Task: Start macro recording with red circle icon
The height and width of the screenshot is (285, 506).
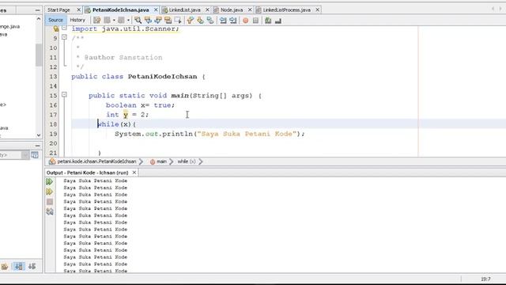Action: (246, 21)
